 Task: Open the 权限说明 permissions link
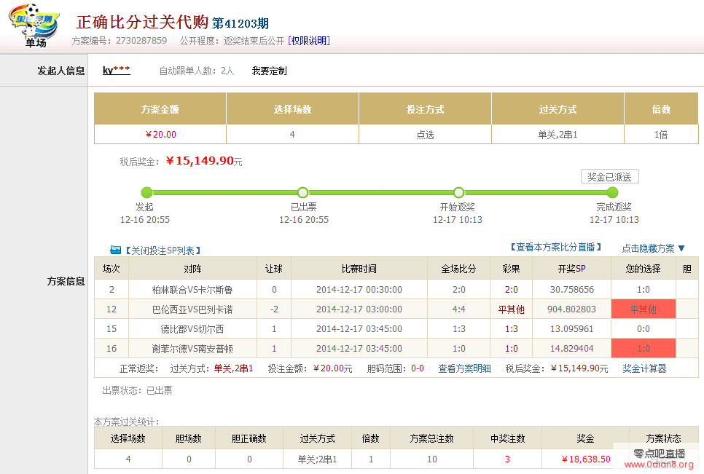[309, 41]
